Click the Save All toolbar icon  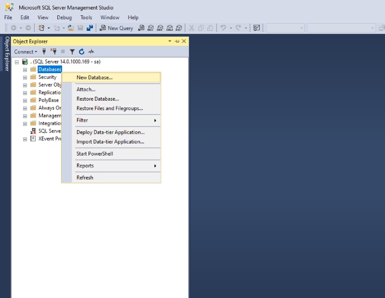(x=90, y=28)
